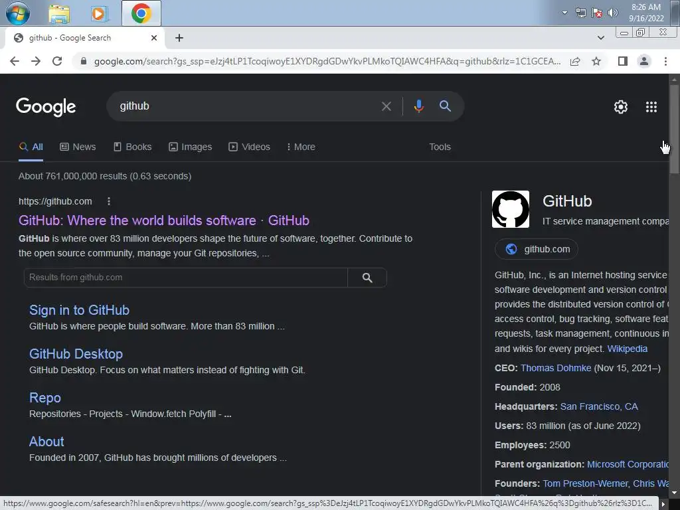
Task: Open the Repo sitelink
Action: 45,398
